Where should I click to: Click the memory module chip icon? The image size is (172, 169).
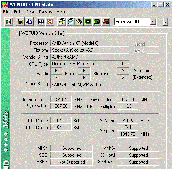coord(79,22)
